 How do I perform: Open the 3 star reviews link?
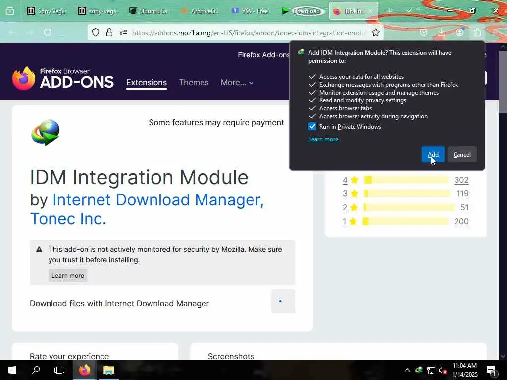345,193
